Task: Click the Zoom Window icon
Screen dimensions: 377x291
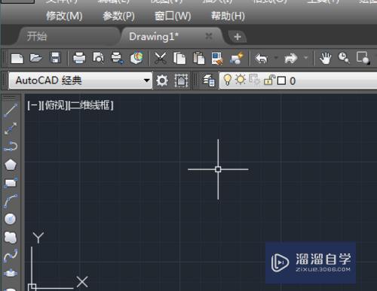Action: tap(363, 58)
